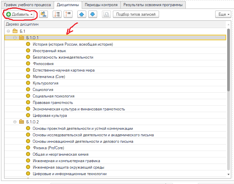Click the Б.1 folder icon
This screenshot has width=234, height=184.
coord(15,31)
